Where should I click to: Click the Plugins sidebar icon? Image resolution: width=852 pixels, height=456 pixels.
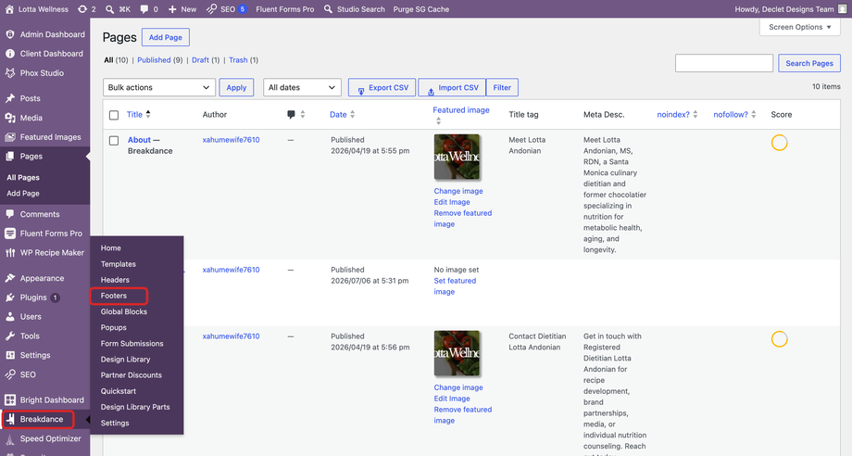10,298
